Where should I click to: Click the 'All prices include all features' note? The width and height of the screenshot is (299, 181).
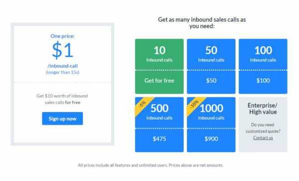[x=150, y=165]
